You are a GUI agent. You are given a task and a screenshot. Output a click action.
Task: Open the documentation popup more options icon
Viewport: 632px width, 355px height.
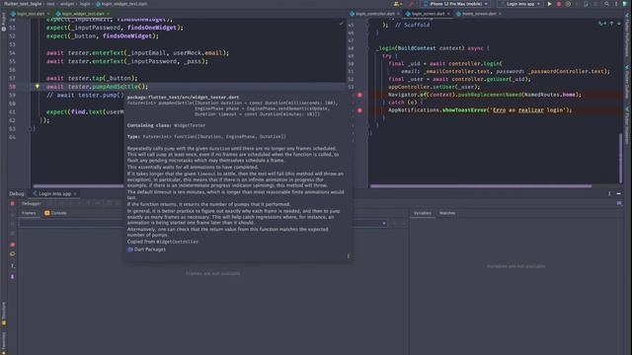(349, 256)
